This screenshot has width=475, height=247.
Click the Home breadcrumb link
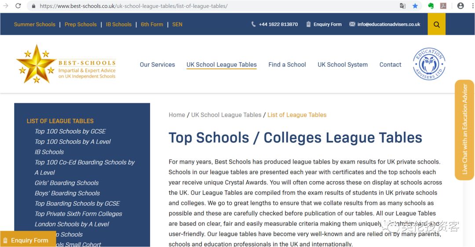coord(177,115)
